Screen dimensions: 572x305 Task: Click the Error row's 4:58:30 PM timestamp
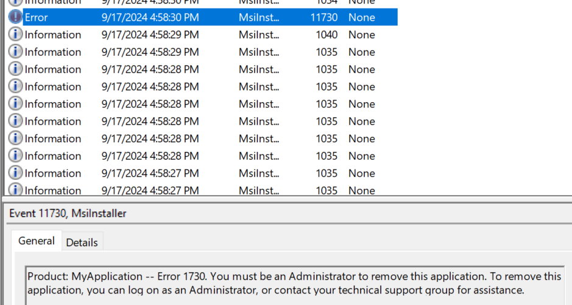150,17
